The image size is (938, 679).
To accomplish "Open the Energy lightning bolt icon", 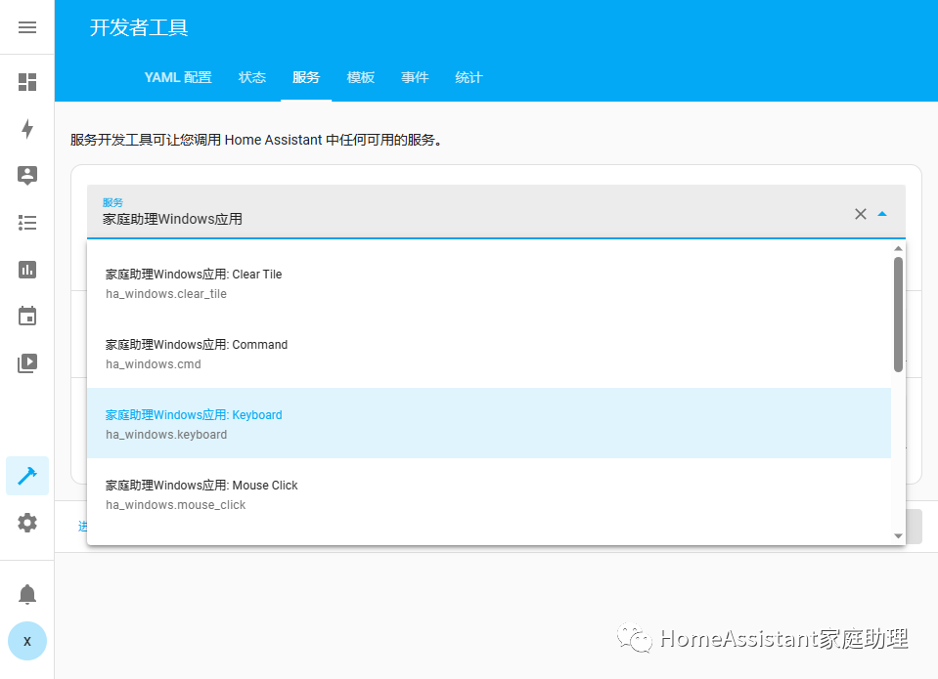I will click(x=27, y=129).
